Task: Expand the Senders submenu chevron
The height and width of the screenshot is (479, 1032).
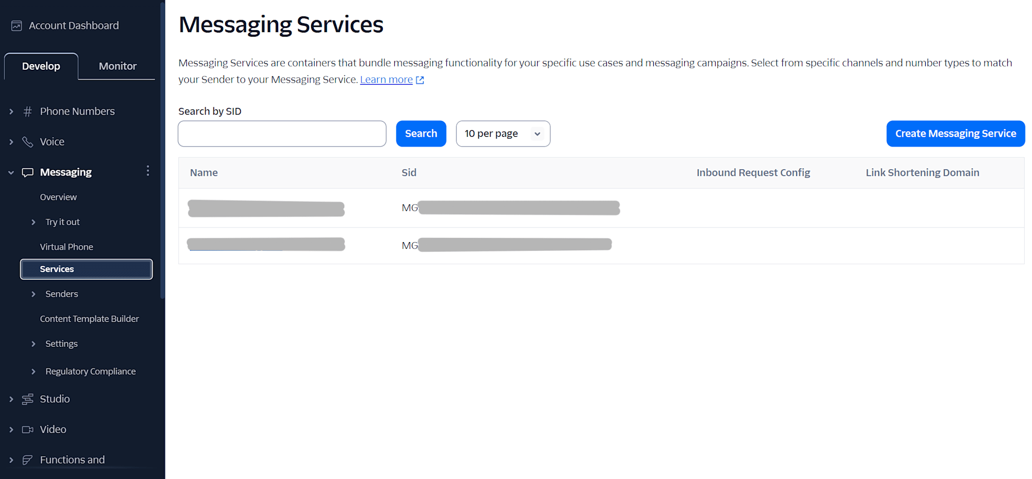Action: pos(34,294)
